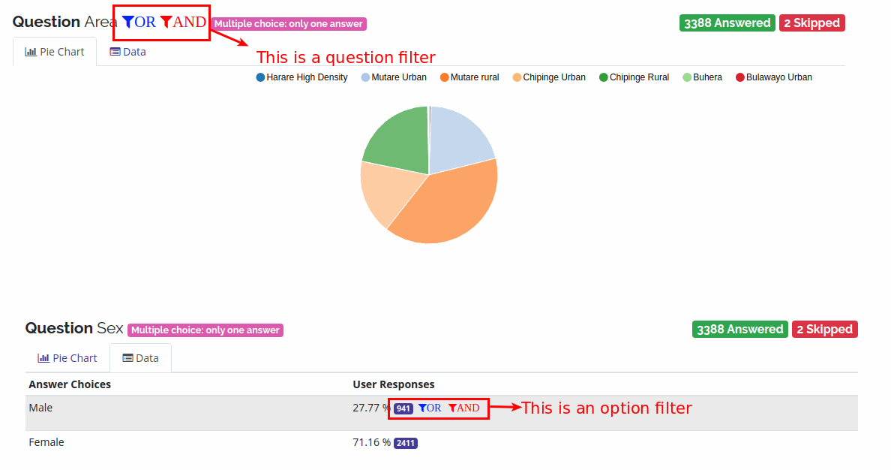Image resolution: width=891 pixels, height=470 pixels.
Task: Apply the OR option filter on Male row
Action: click(430, 408)
